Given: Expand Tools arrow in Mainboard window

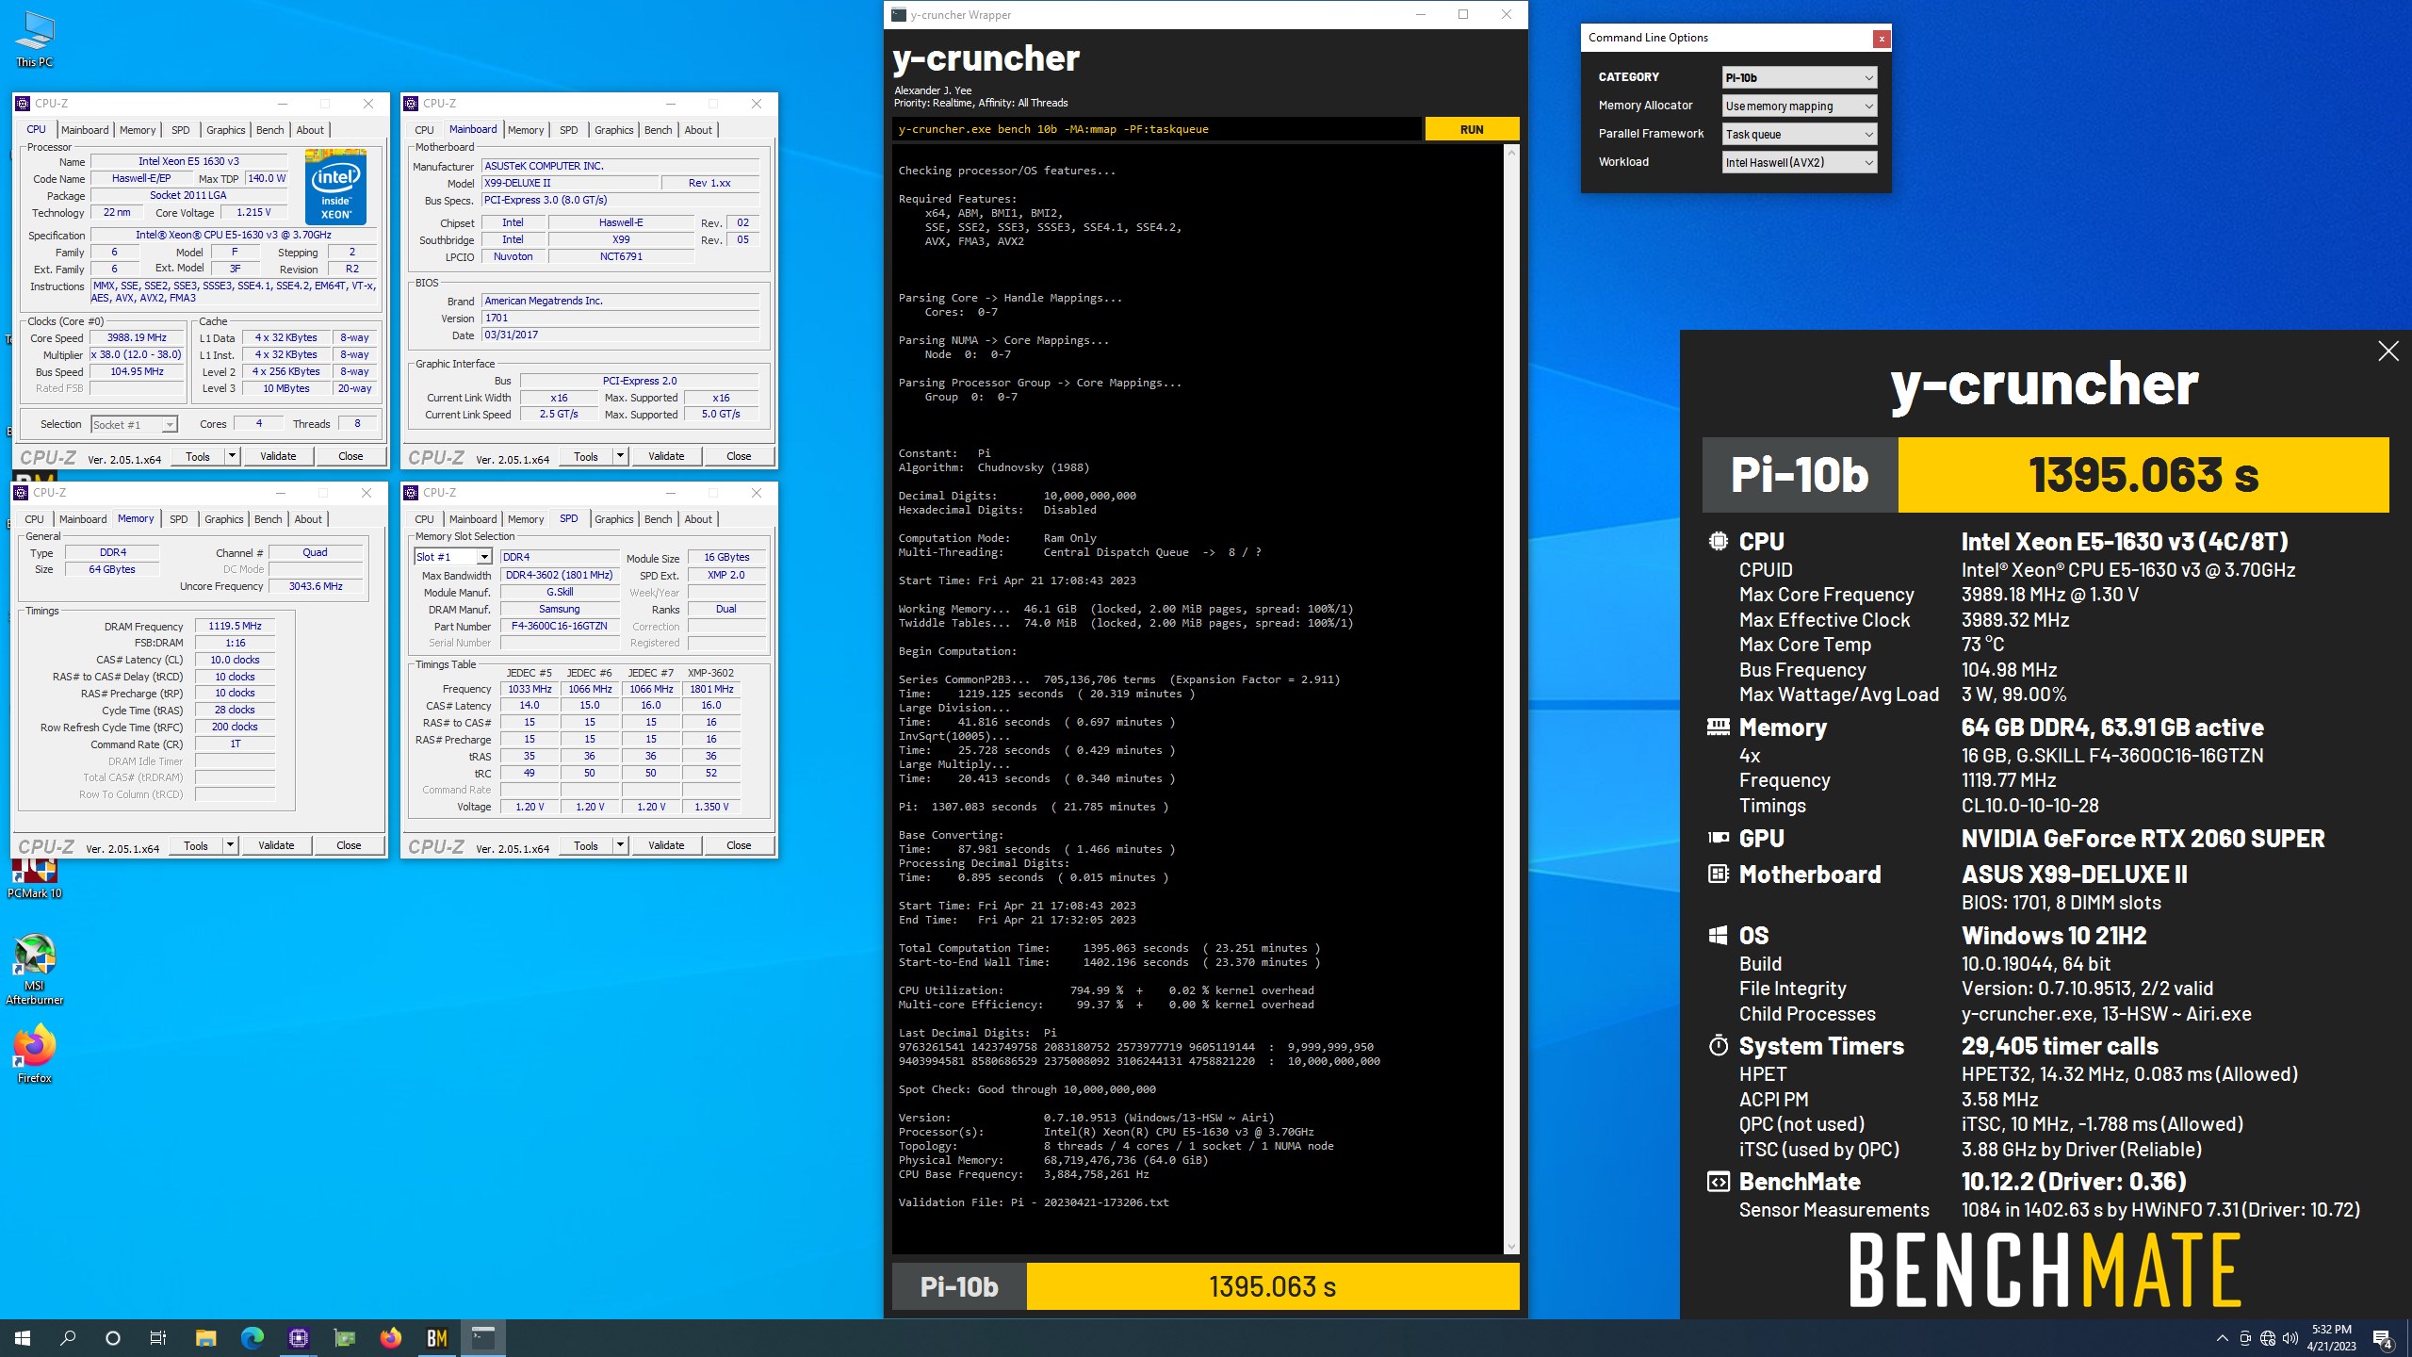Looking at the screenshot, I should pos(620,456).
